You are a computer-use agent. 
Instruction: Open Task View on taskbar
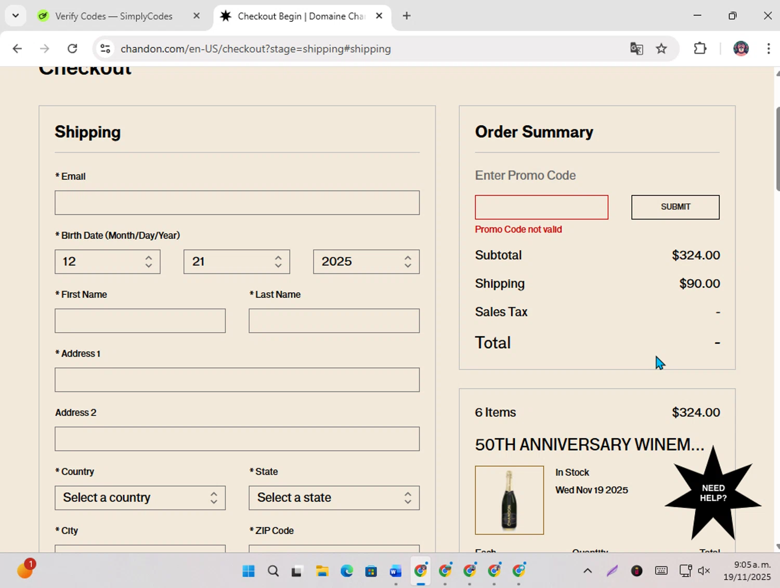pyautogui.click(x=297, y=571)
